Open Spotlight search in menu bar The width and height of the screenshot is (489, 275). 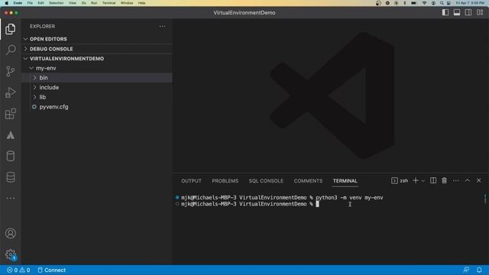click(442, 3)
